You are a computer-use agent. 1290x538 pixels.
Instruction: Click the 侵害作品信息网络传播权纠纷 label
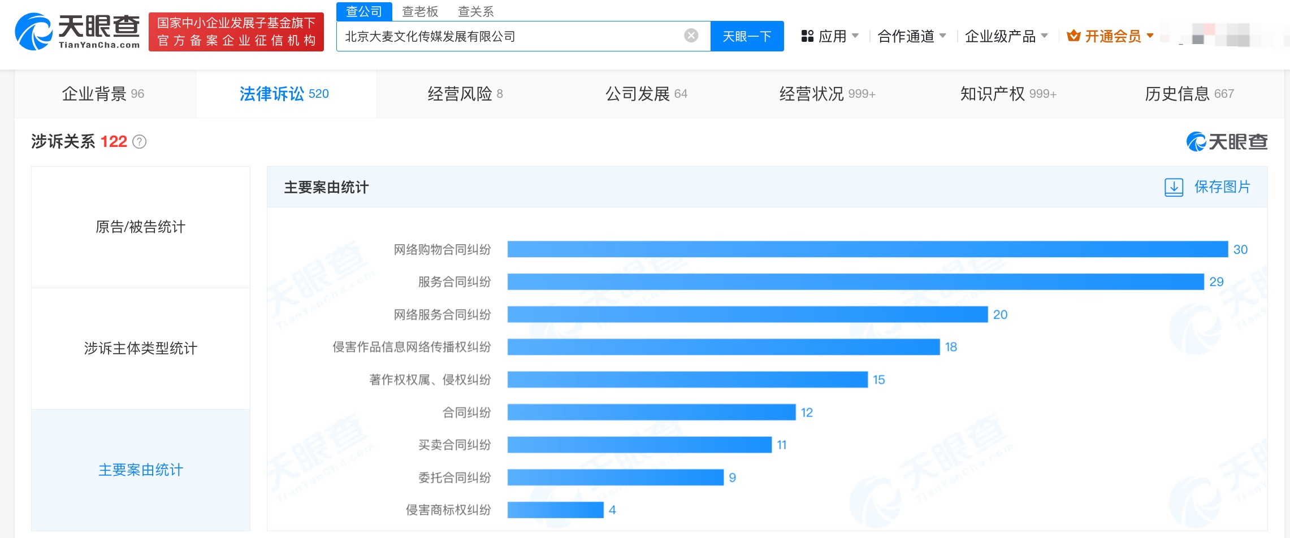[x=412, y=347]
